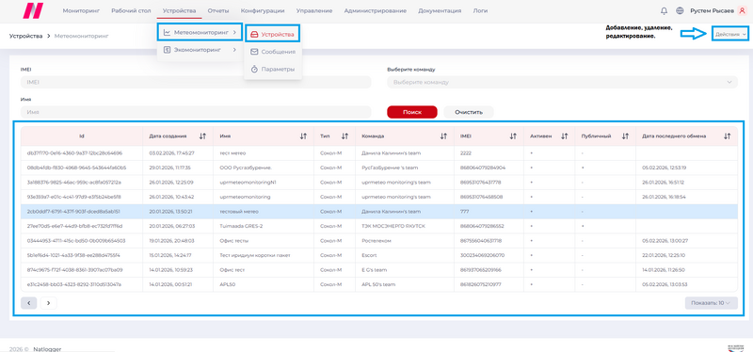Click the Устройства top menu item
The height and width of the screenshot is (352, 753).
coord(179,10)
